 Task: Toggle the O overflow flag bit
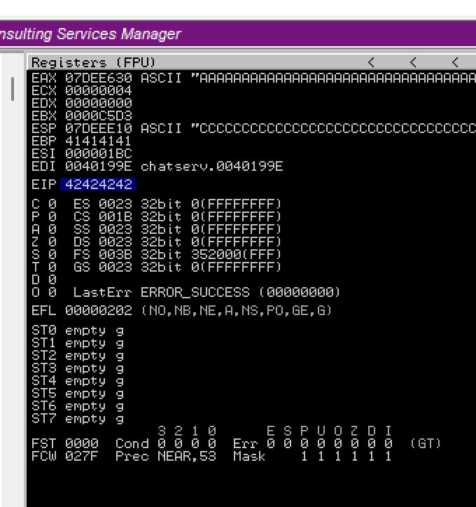[52, 292]
